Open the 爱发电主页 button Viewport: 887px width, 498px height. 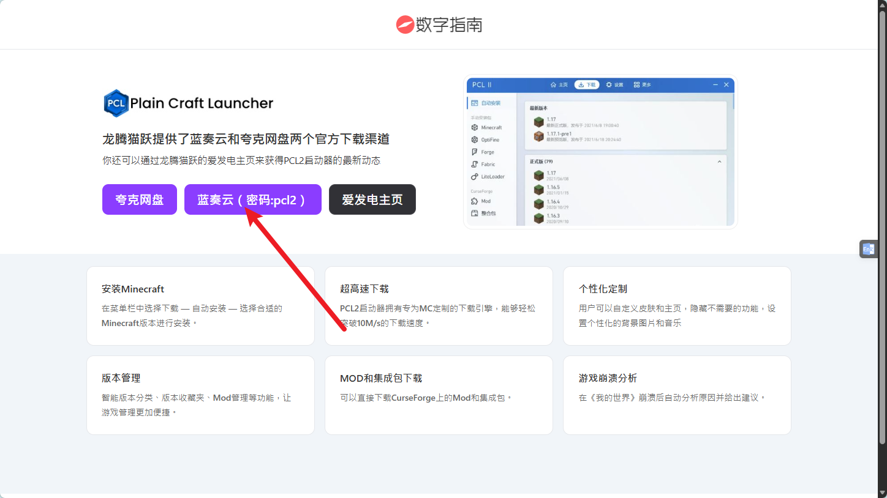coord(372,199)
